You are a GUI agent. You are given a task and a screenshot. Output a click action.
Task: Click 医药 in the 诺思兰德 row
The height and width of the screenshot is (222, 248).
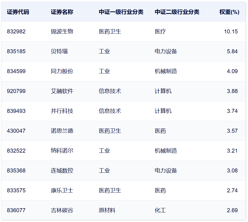coord(160,131)
